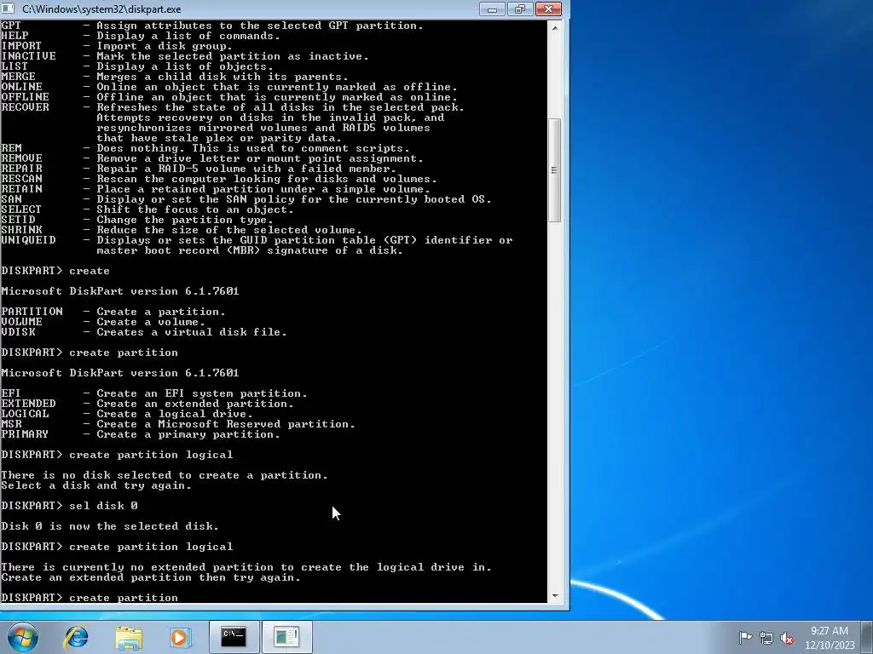The height and width of the screenshot is (654, 873).
Task: Click the Show desktop strip beside the clock
Action: 867,637
